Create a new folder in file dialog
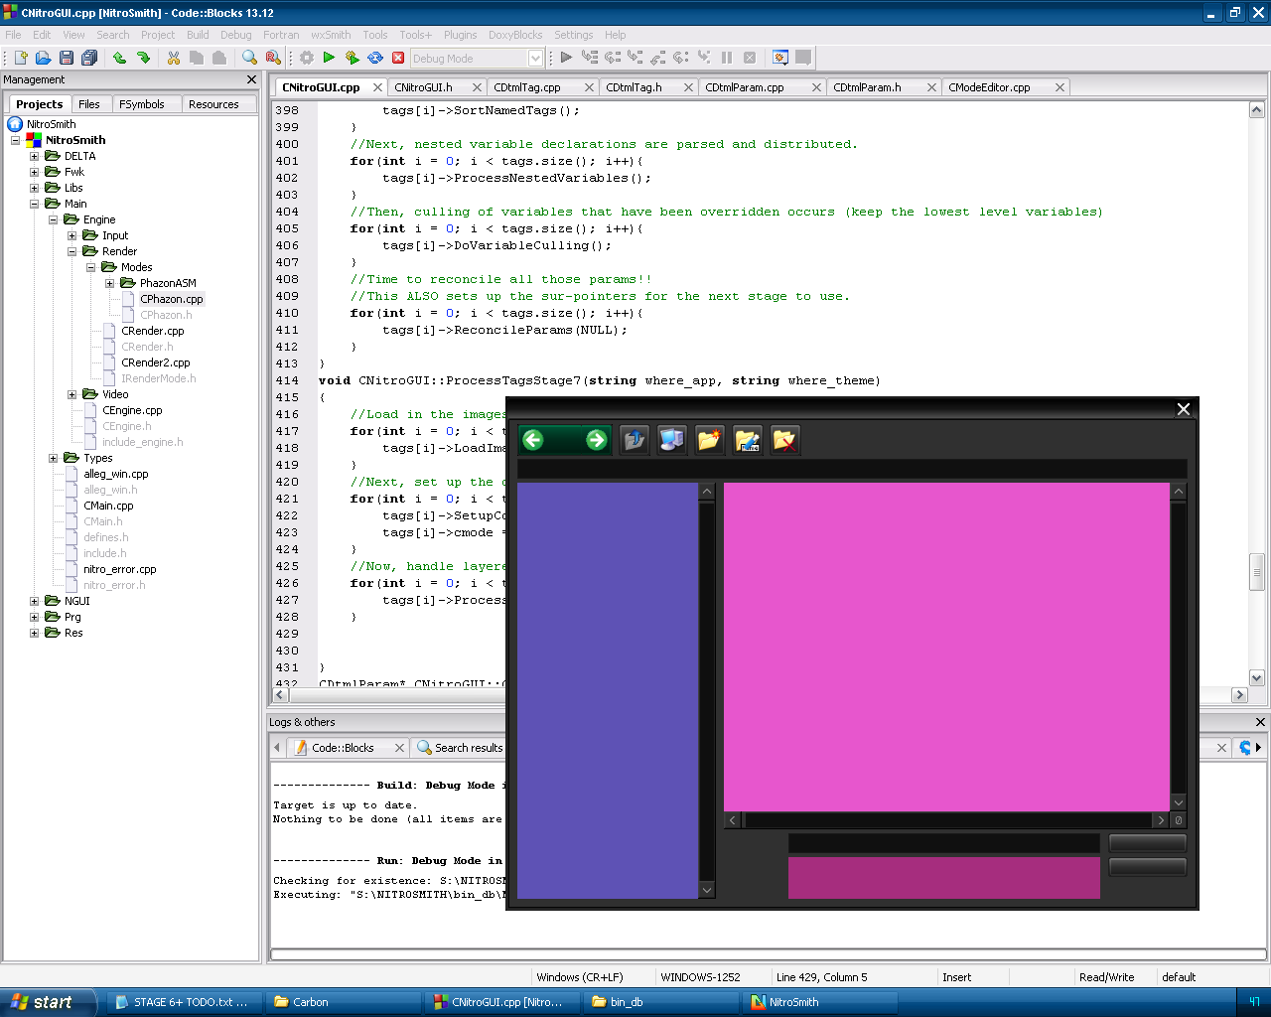The width and height of the screenshot is (1271, 1017). (x=710, y=440)
